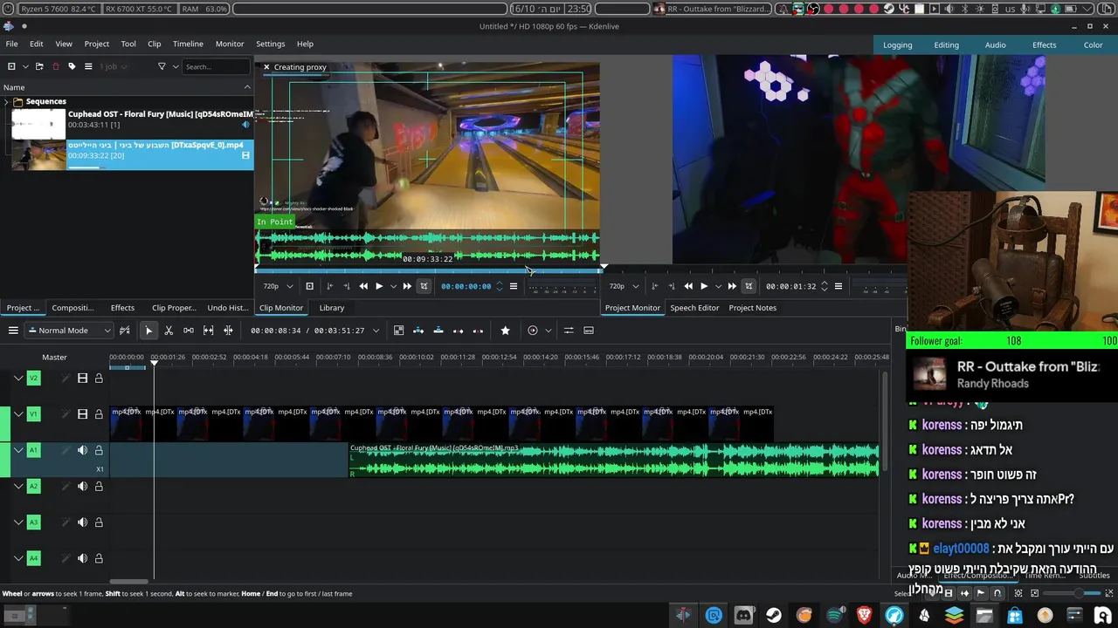Open the audio mixer settings icon
Viewport: 1118px width, 628px height.
click(569, 331)
